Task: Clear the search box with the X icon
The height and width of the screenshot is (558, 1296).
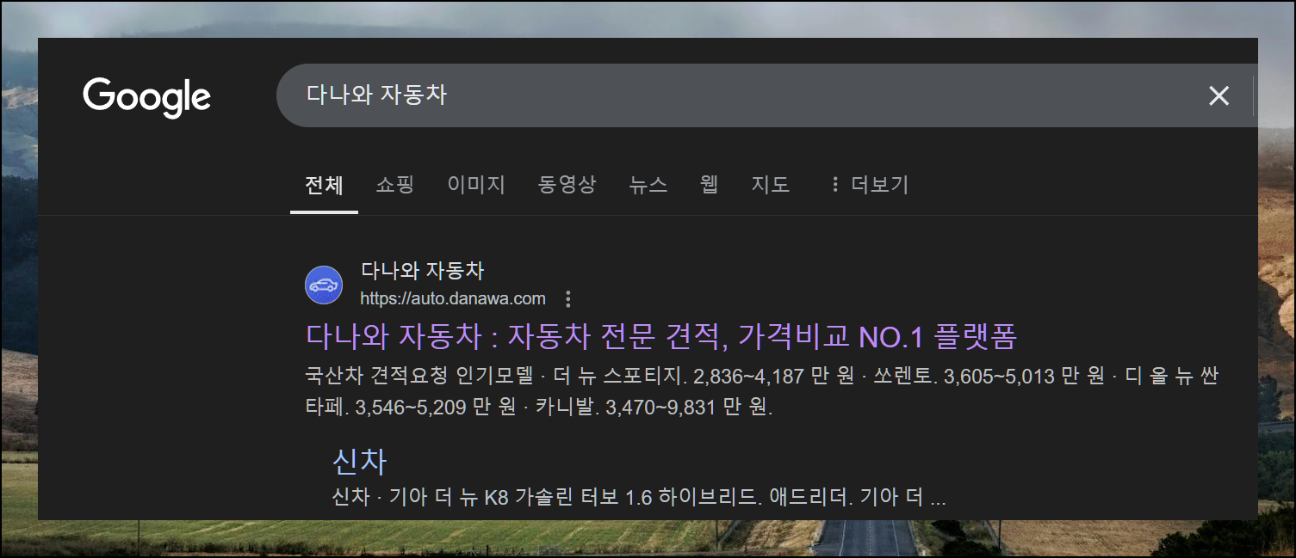Action: [1218, 95]
